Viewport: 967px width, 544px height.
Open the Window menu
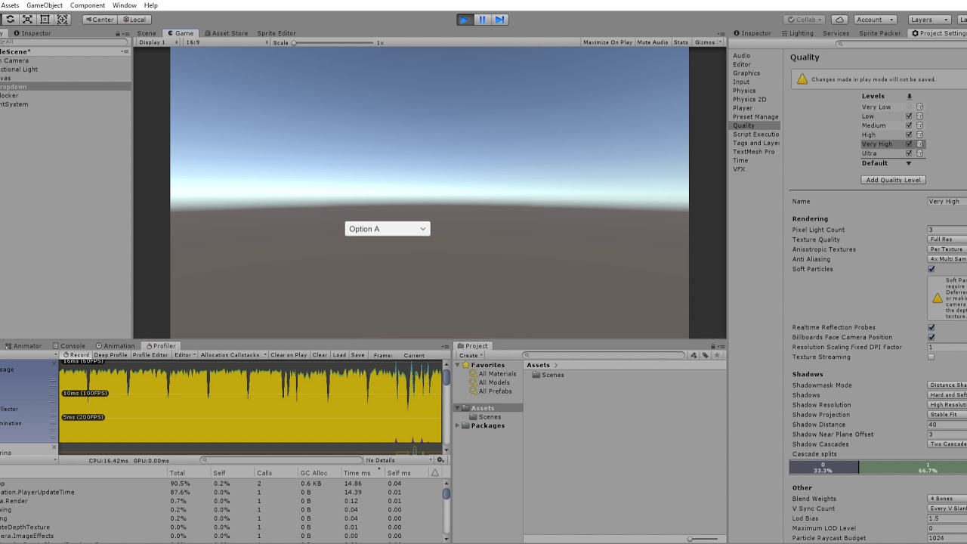tap(125, 5)
